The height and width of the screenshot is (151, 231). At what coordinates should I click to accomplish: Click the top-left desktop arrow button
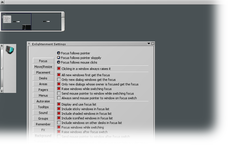(2, 2)
